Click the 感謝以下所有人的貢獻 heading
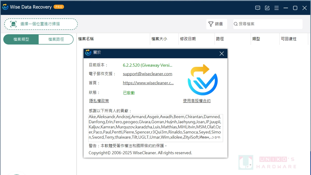 [110, 111]
